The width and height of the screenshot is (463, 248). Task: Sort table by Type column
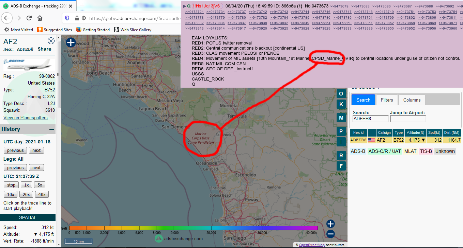[399, 132]
